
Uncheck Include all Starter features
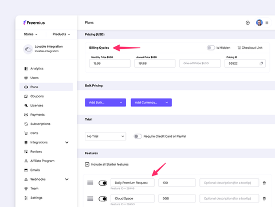point(87,165)
